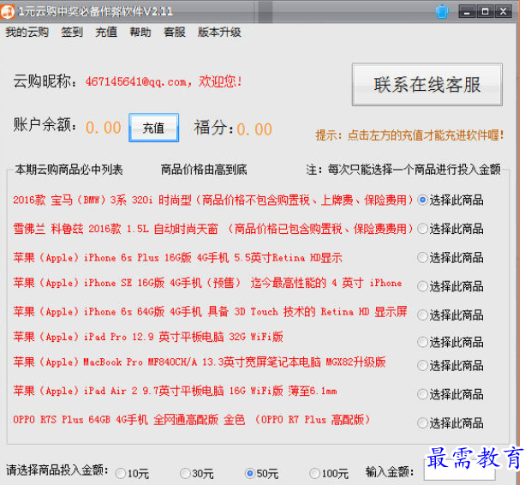Click the 联系在线客服 button
The height and width of the screenshot is (485, 531).
click(x=427, y=85)
